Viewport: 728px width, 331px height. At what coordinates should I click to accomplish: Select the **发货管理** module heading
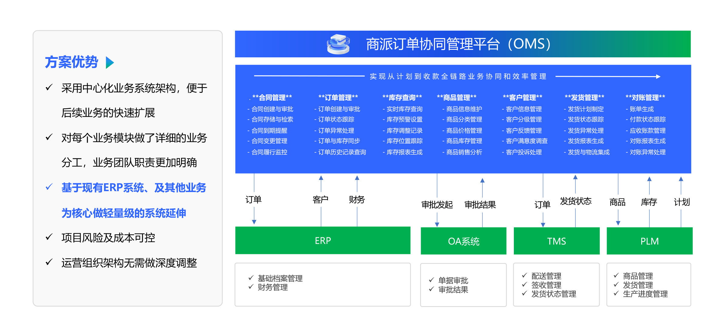pyautogui.click(x=585, y=97)
